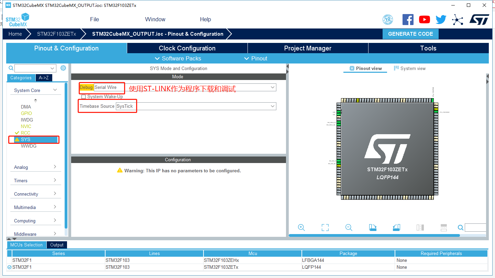Zoom in on the pinout view

(x=301, y=227)
